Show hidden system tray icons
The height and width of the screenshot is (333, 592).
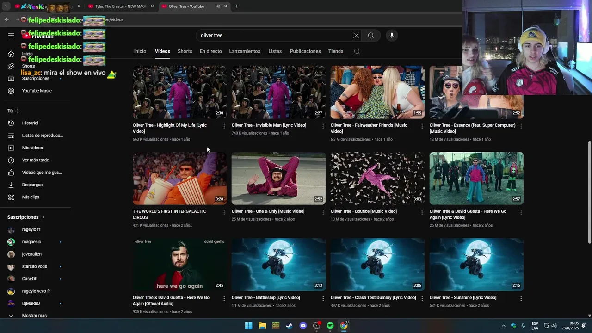coord(503,326)
